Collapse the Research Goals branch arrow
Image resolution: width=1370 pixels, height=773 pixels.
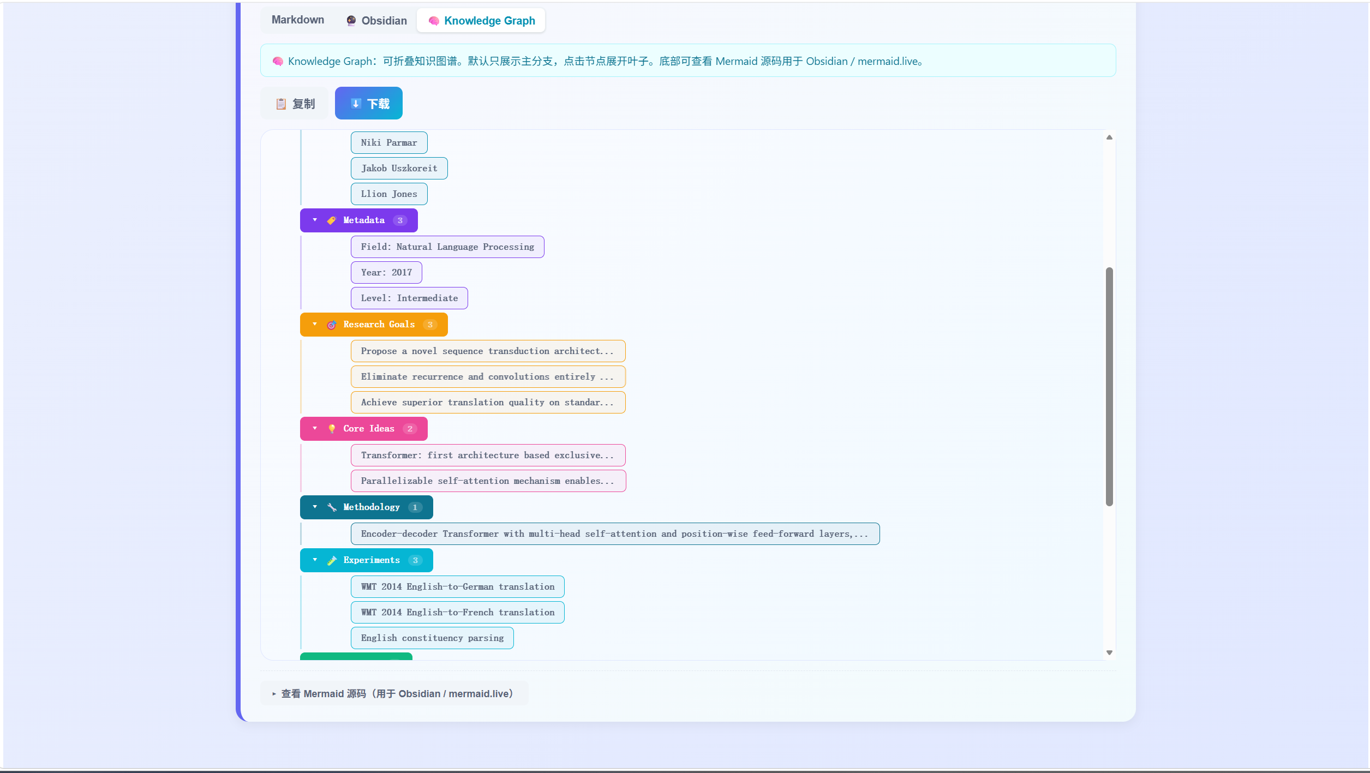[315, 324]
